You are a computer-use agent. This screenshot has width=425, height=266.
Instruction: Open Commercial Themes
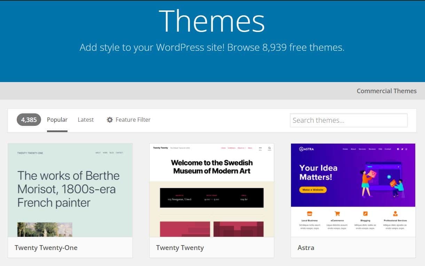386,91
